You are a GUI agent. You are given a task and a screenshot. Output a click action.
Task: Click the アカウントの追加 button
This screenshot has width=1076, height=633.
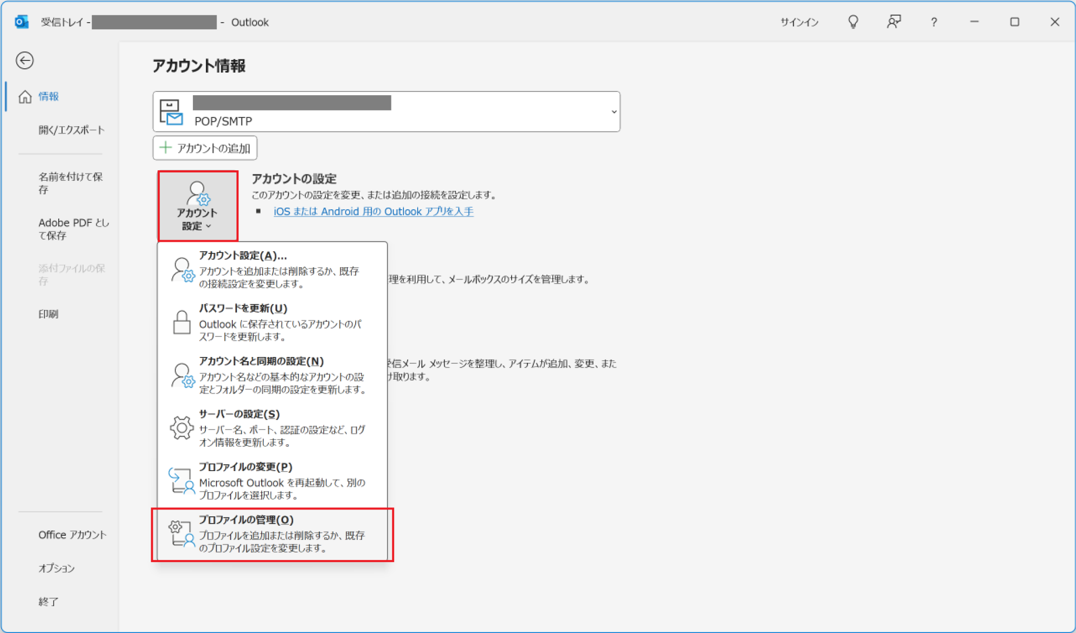point(205,148)
